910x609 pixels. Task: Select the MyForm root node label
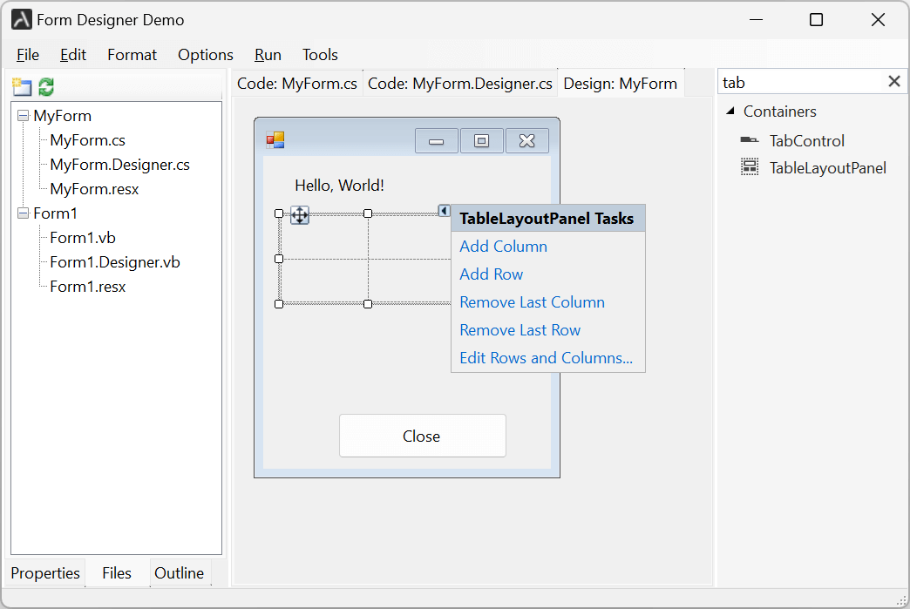click(x=62, y=115)
